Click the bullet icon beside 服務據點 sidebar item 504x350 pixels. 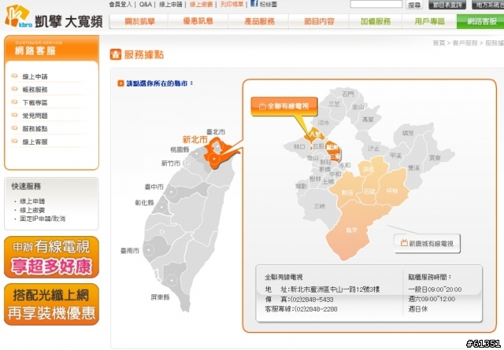14,128
